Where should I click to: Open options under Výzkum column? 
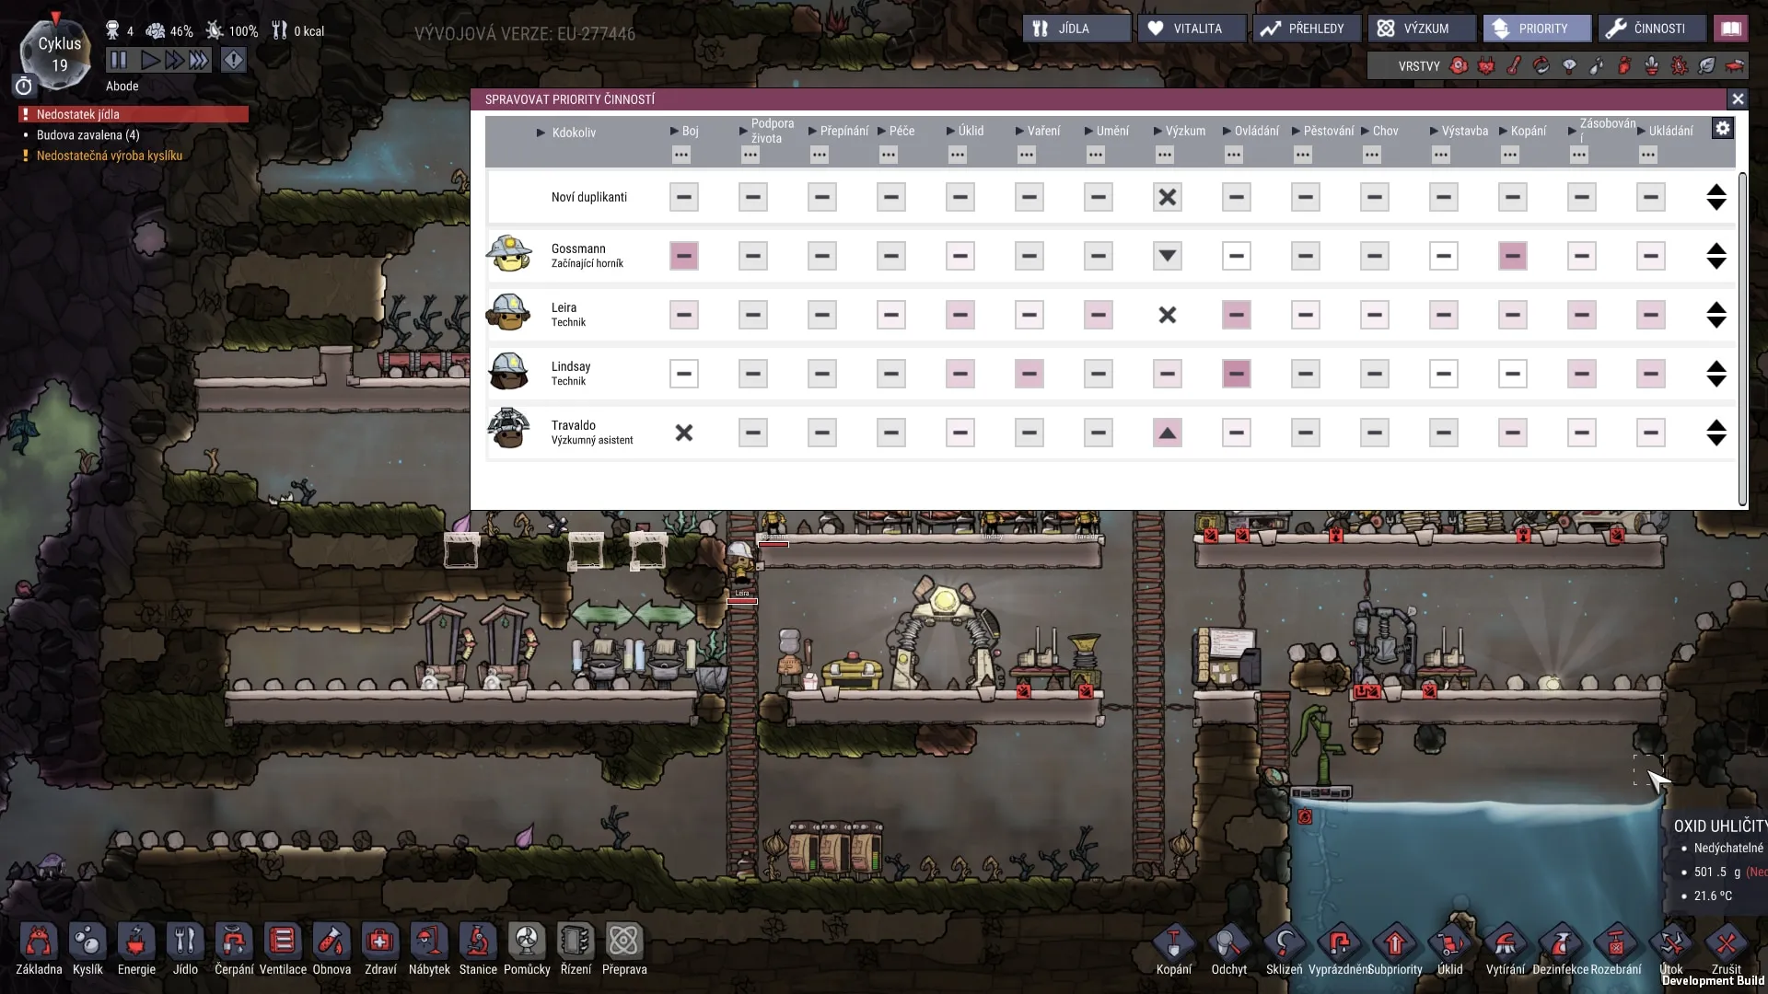point(1165,155)
